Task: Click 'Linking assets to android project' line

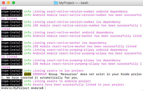Action: click(62, 81)
